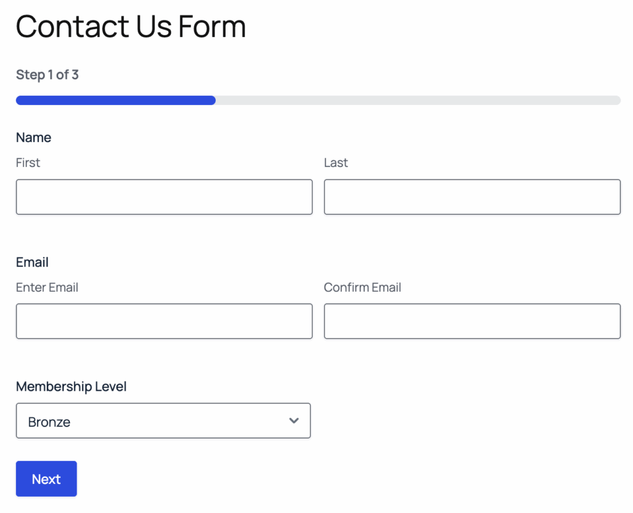Click the Next button
The height and width of the screenshot is (513, 633).
click(x=46, y=478)
